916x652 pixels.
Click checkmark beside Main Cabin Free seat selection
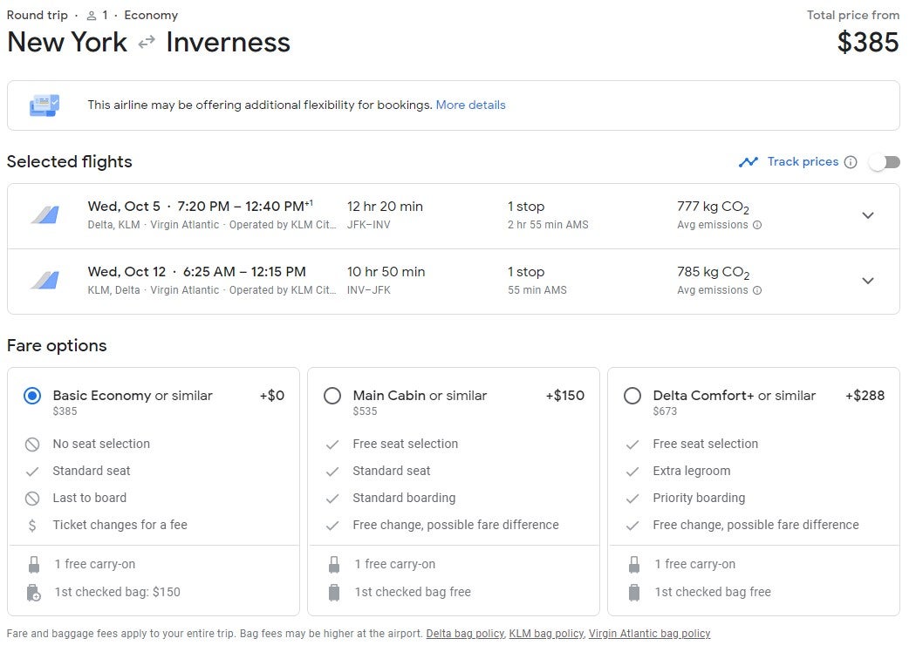click(x=332, y=445)
